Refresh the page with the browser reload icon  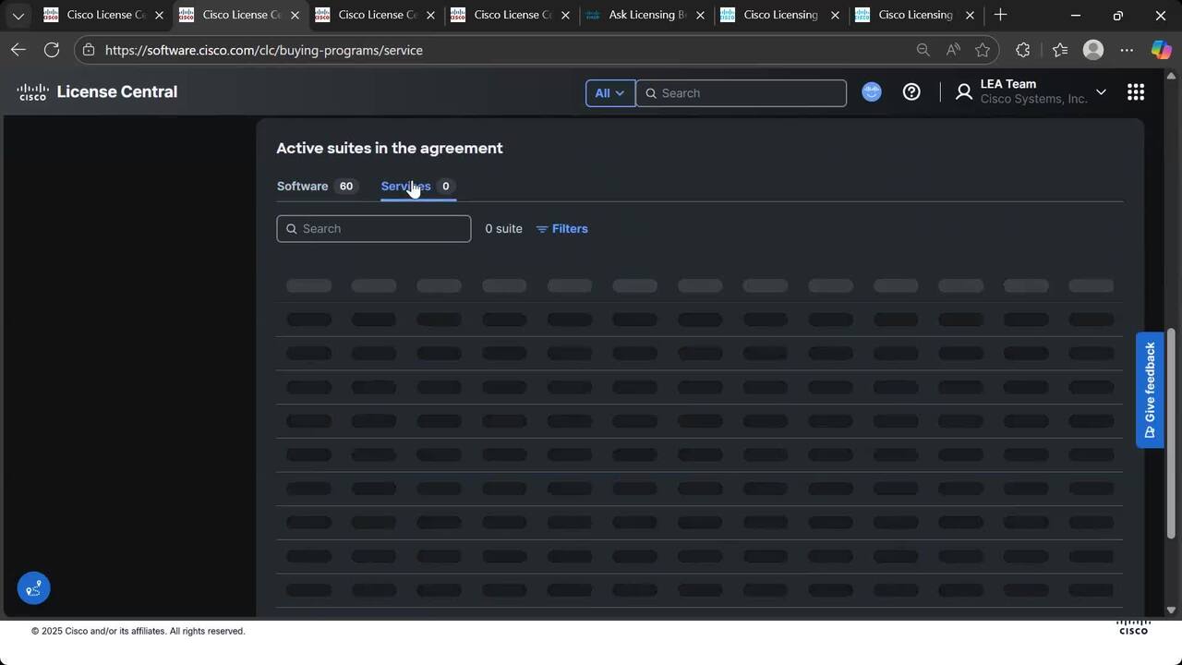point(52,50)
